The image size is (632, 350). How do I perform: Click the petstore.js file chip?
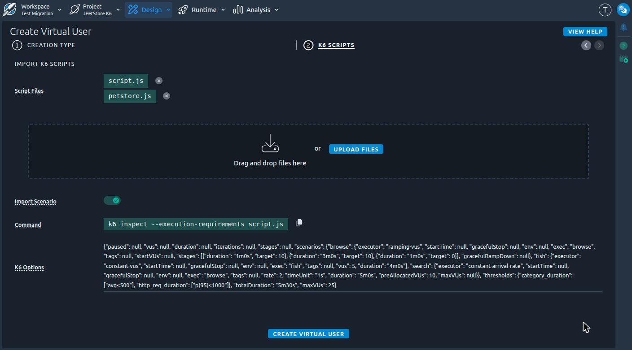coord(130,96)
